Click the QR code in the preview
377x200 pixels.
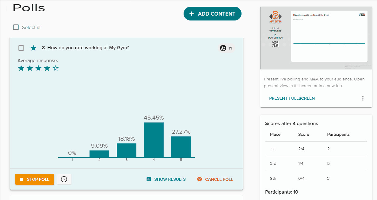point(275,44)
